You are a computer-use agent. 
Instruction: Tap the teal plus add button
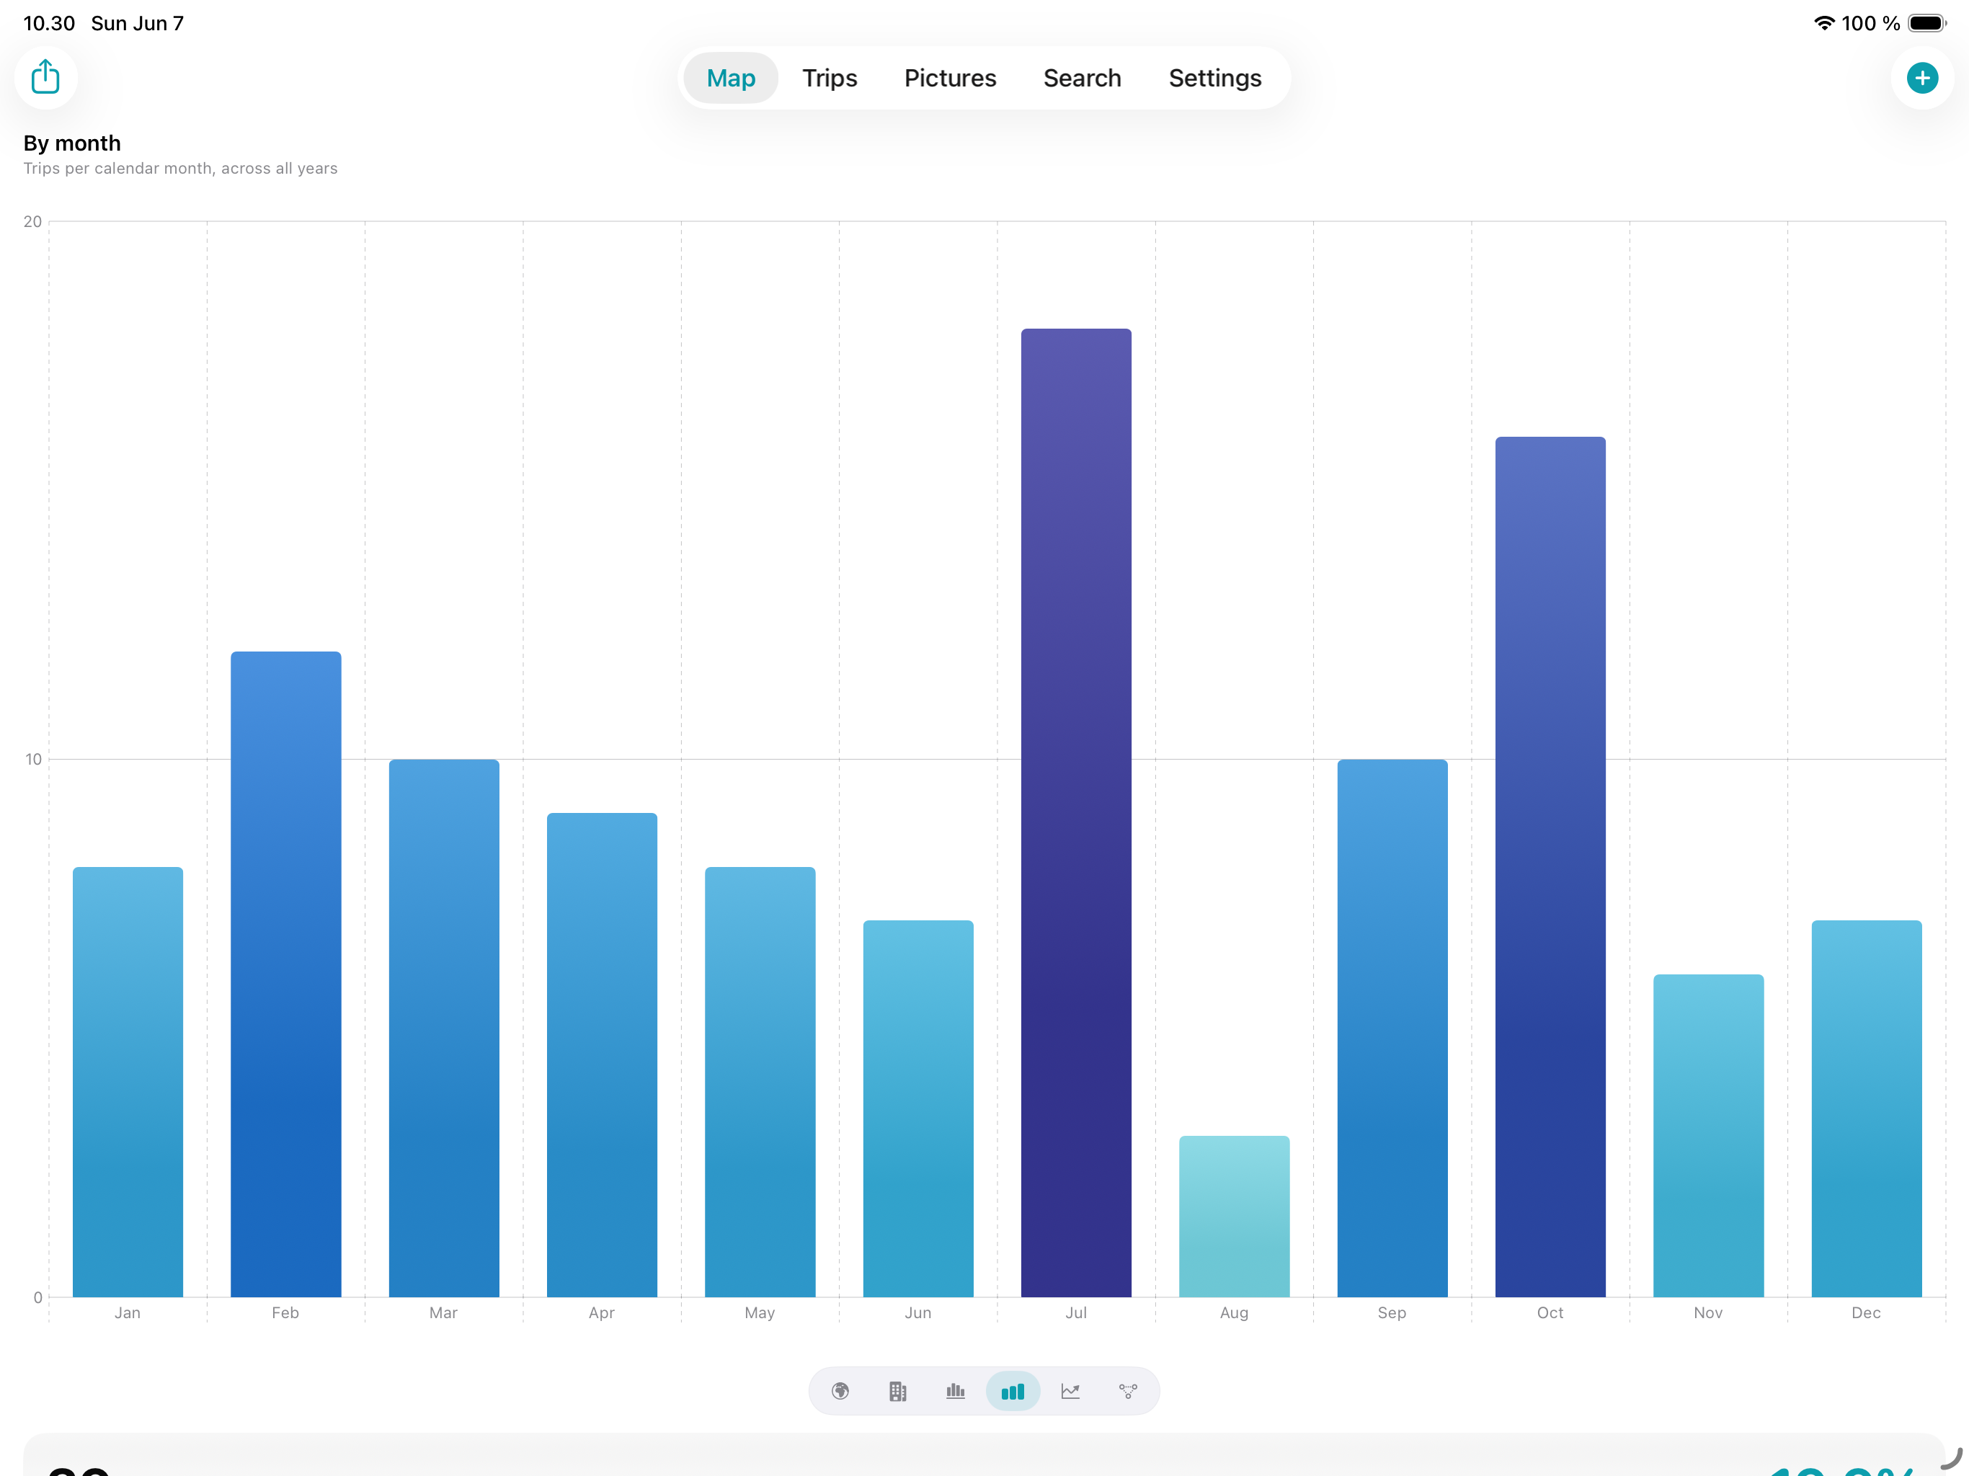pyautogui.click(x=1922, y=77)
